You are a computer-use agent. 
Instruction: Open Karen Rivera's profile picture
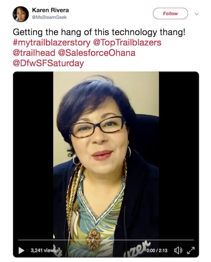[x=21, y=14]
